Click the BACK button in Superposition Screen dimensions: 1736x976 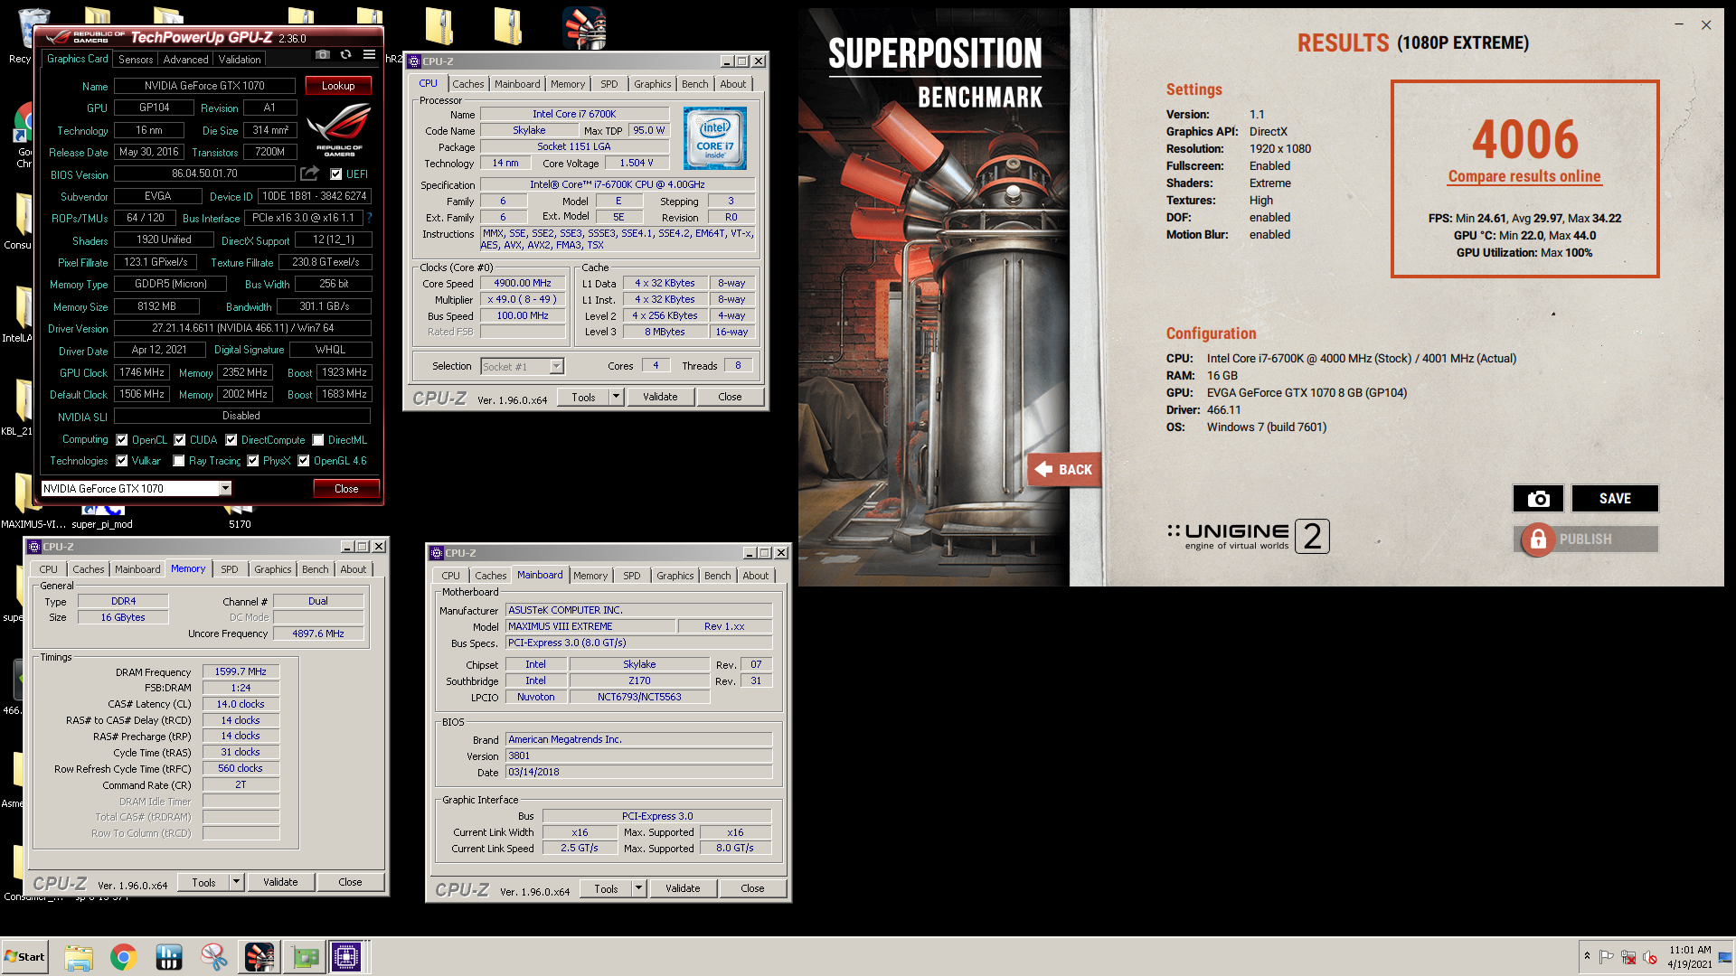[1064, 470]
